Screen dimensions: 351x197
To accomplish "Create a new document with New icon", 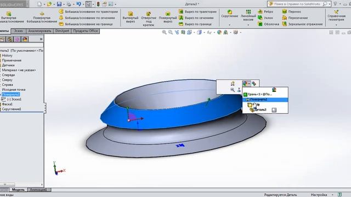I will (x=39, y=4).
